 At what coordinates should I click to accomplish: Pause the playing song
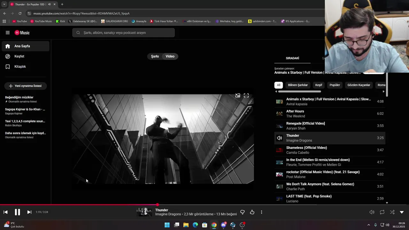click(x=17, y=212)
